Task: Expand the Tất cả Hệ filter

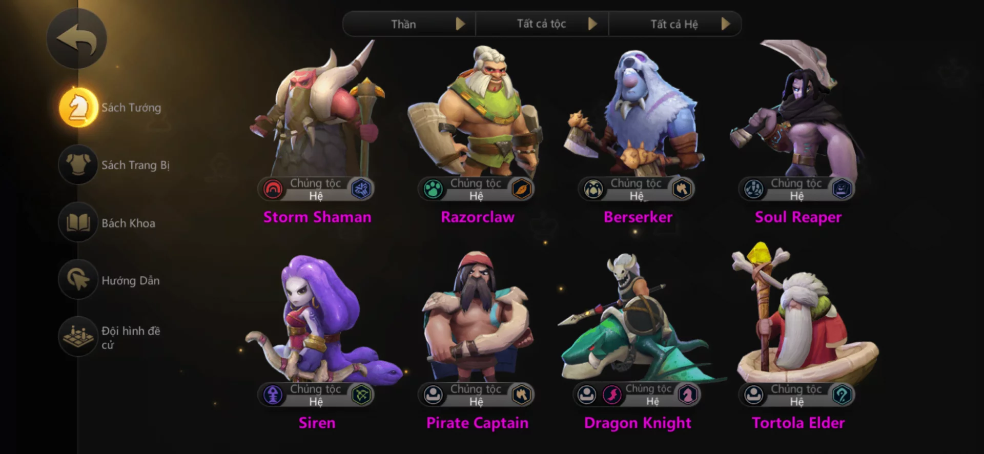Action: pos(675,24)
